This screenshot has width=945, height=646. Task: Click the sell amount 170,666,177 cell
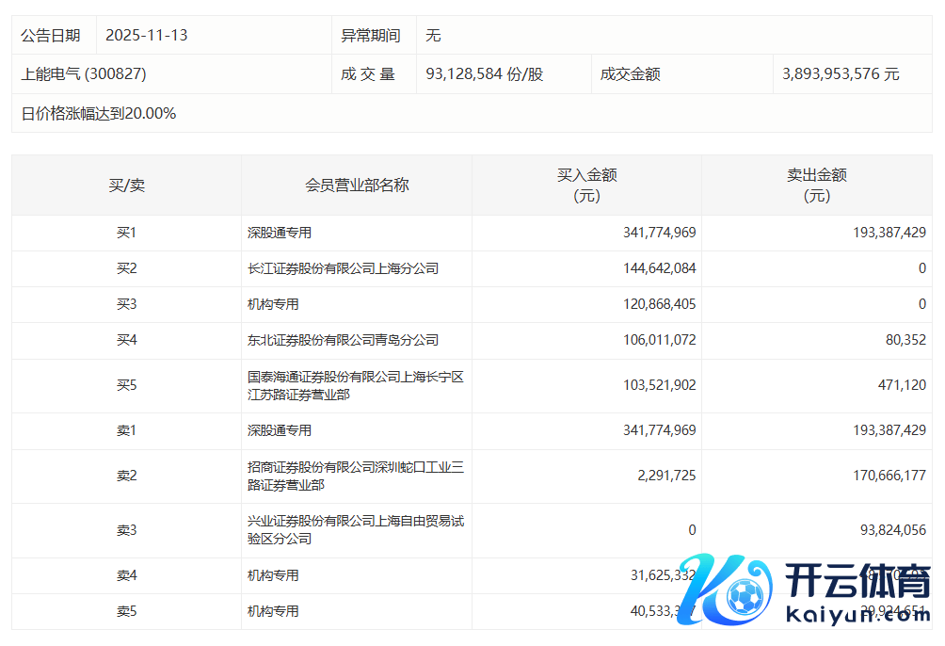[x=879, y=476]
